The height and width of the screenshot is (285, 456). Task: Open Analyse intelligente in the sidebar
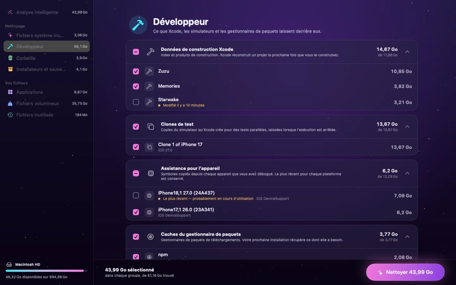point(47,12)
